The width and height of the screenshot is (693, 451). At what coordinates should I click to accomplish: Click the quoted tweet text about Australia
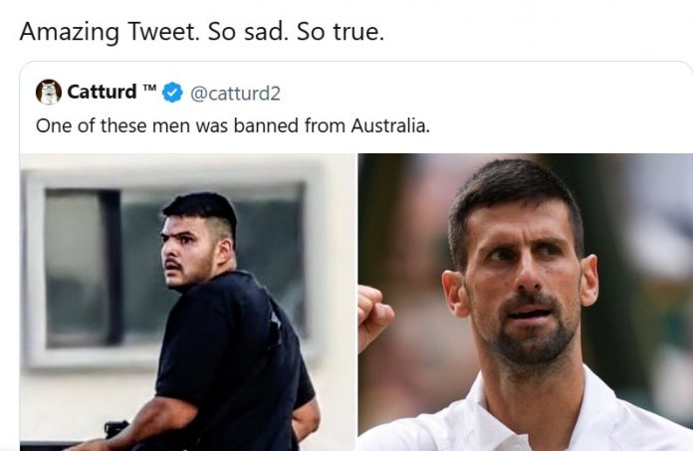click(x=232, y=125)
